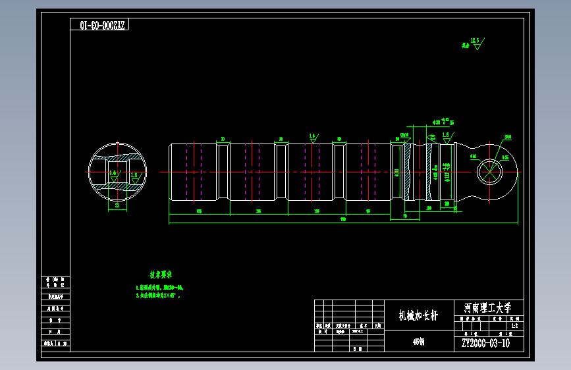
Task: Click the 12.5 roughness symbol at top right
Action: tap(477, 43)
